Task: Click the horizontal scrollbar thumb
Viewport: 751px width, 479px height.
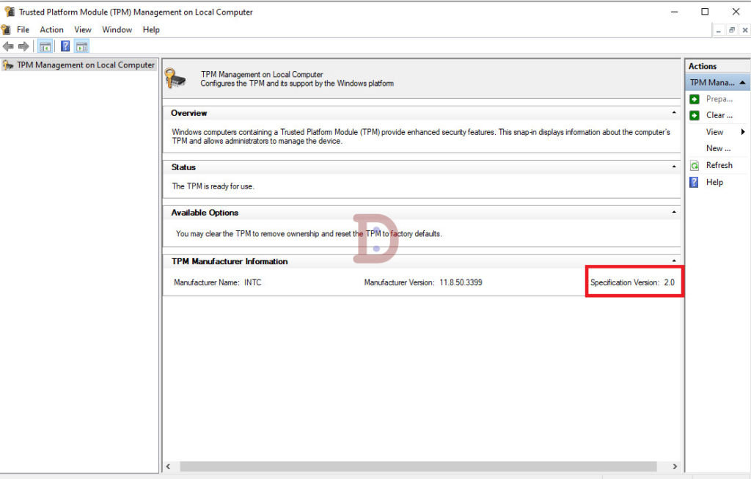Action: click(x=418, y=466)
